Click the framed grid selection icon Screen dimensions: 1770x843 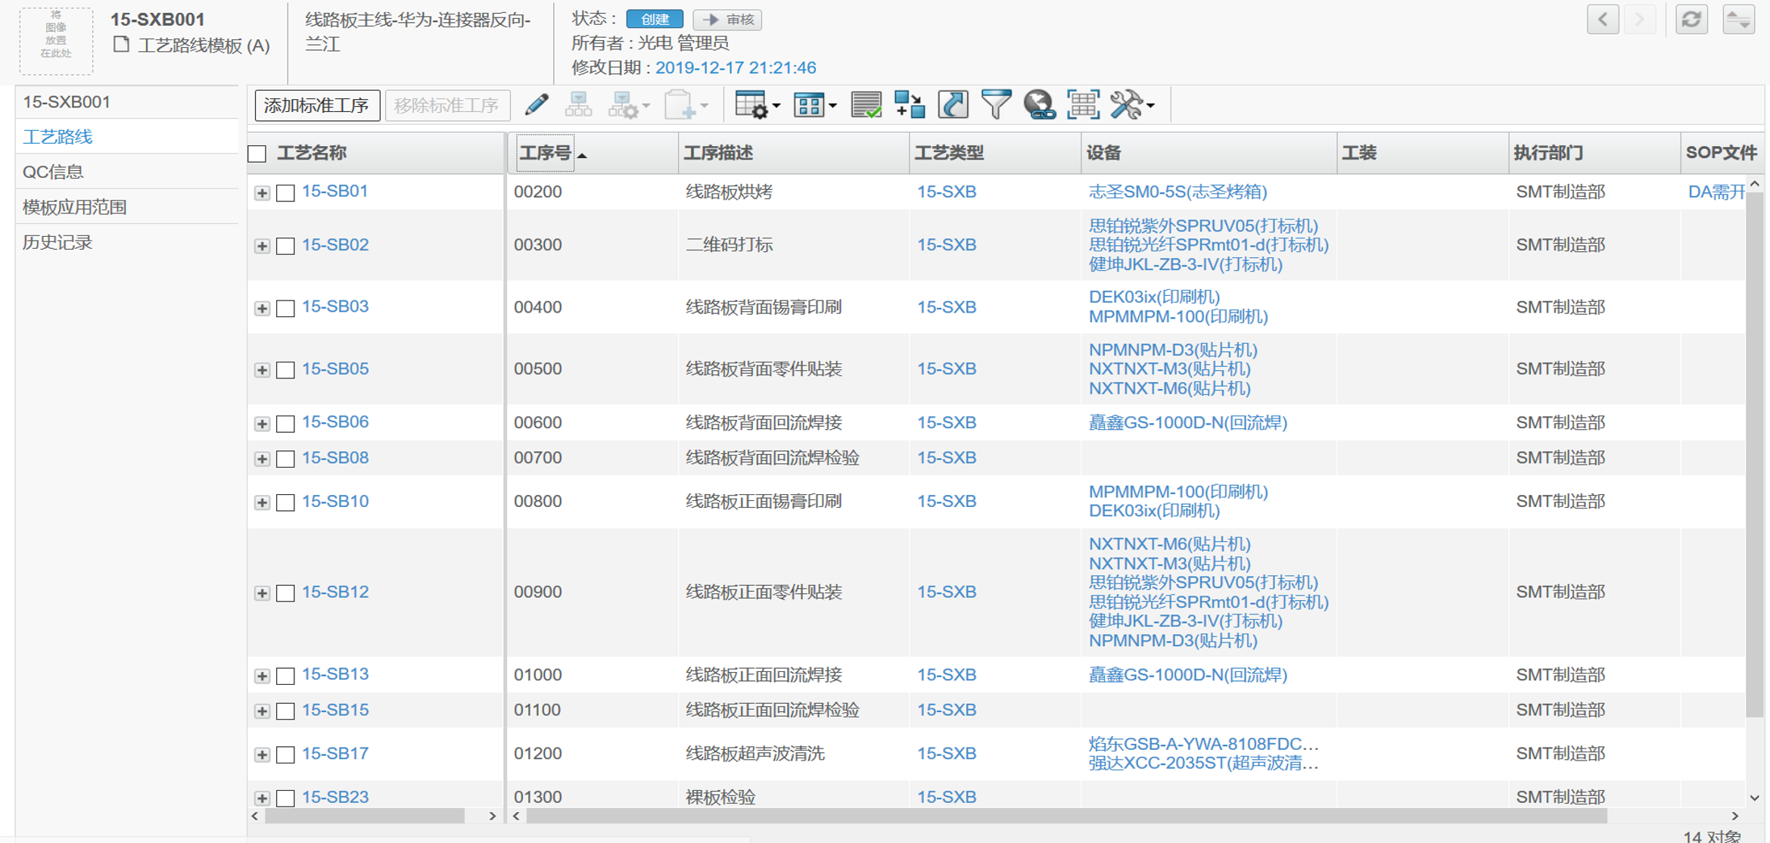pyautogui.click(x=1082, y=104)
